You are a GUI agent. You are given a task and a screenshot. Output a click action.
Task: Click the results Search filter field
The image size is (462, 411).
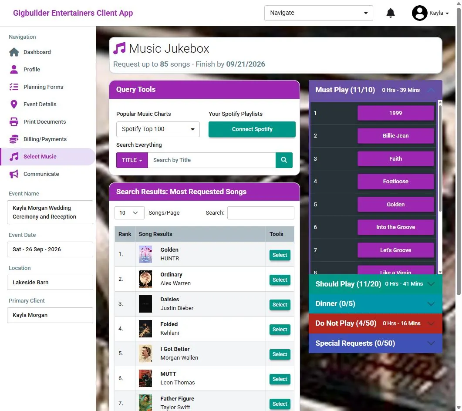(260, 213)
